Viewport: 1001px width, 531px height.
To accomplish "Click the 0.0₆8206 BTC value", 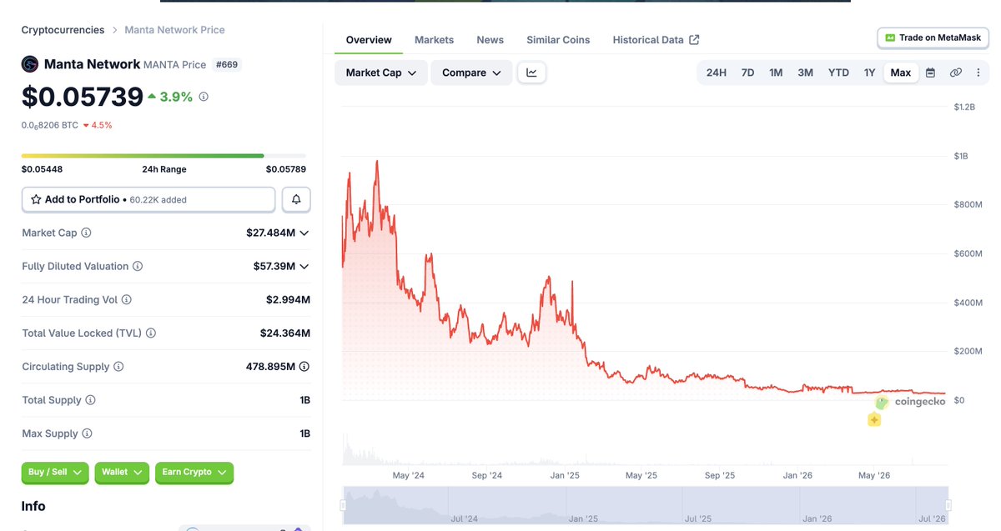I will point(50,126).
